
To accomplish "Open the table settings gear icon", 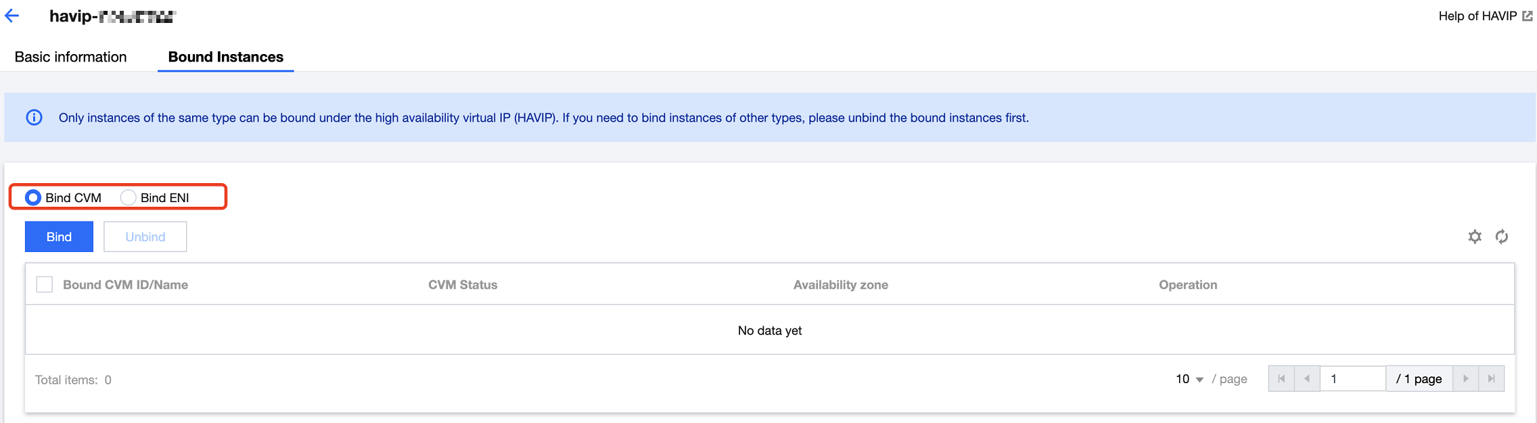I will tap(1475, 237).
